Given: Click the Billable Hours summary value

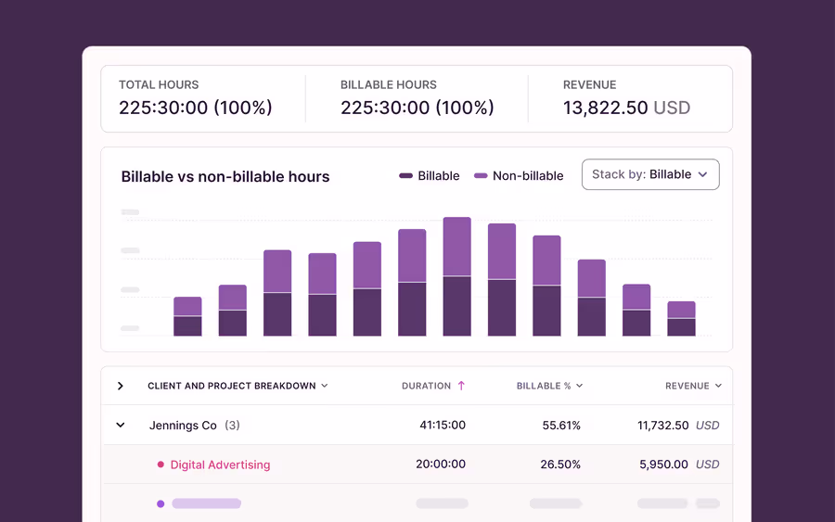Looking at the screenshot, I should click(417, 108).
